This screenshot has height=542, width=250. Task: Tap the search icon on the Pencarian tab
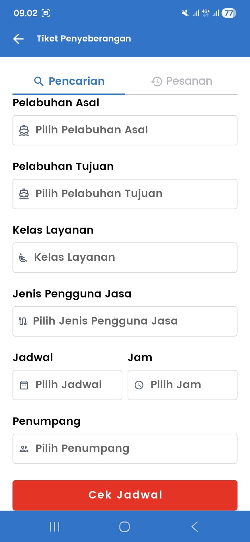tap(39, 81)
